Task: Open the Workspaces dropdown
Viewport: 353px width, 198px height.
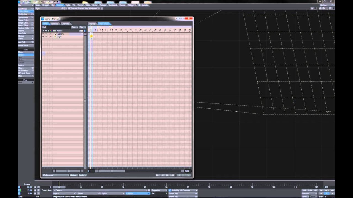Action: click(55, 175)
